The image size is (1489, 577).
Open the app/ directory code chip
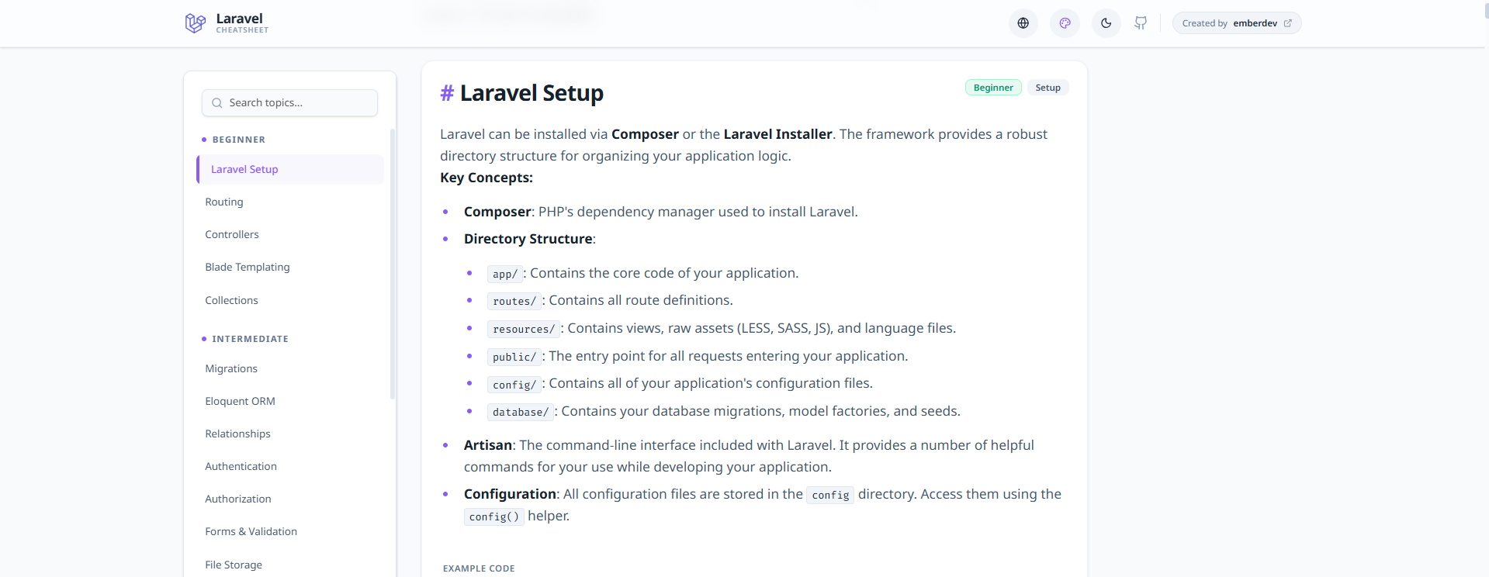[504, 273]
